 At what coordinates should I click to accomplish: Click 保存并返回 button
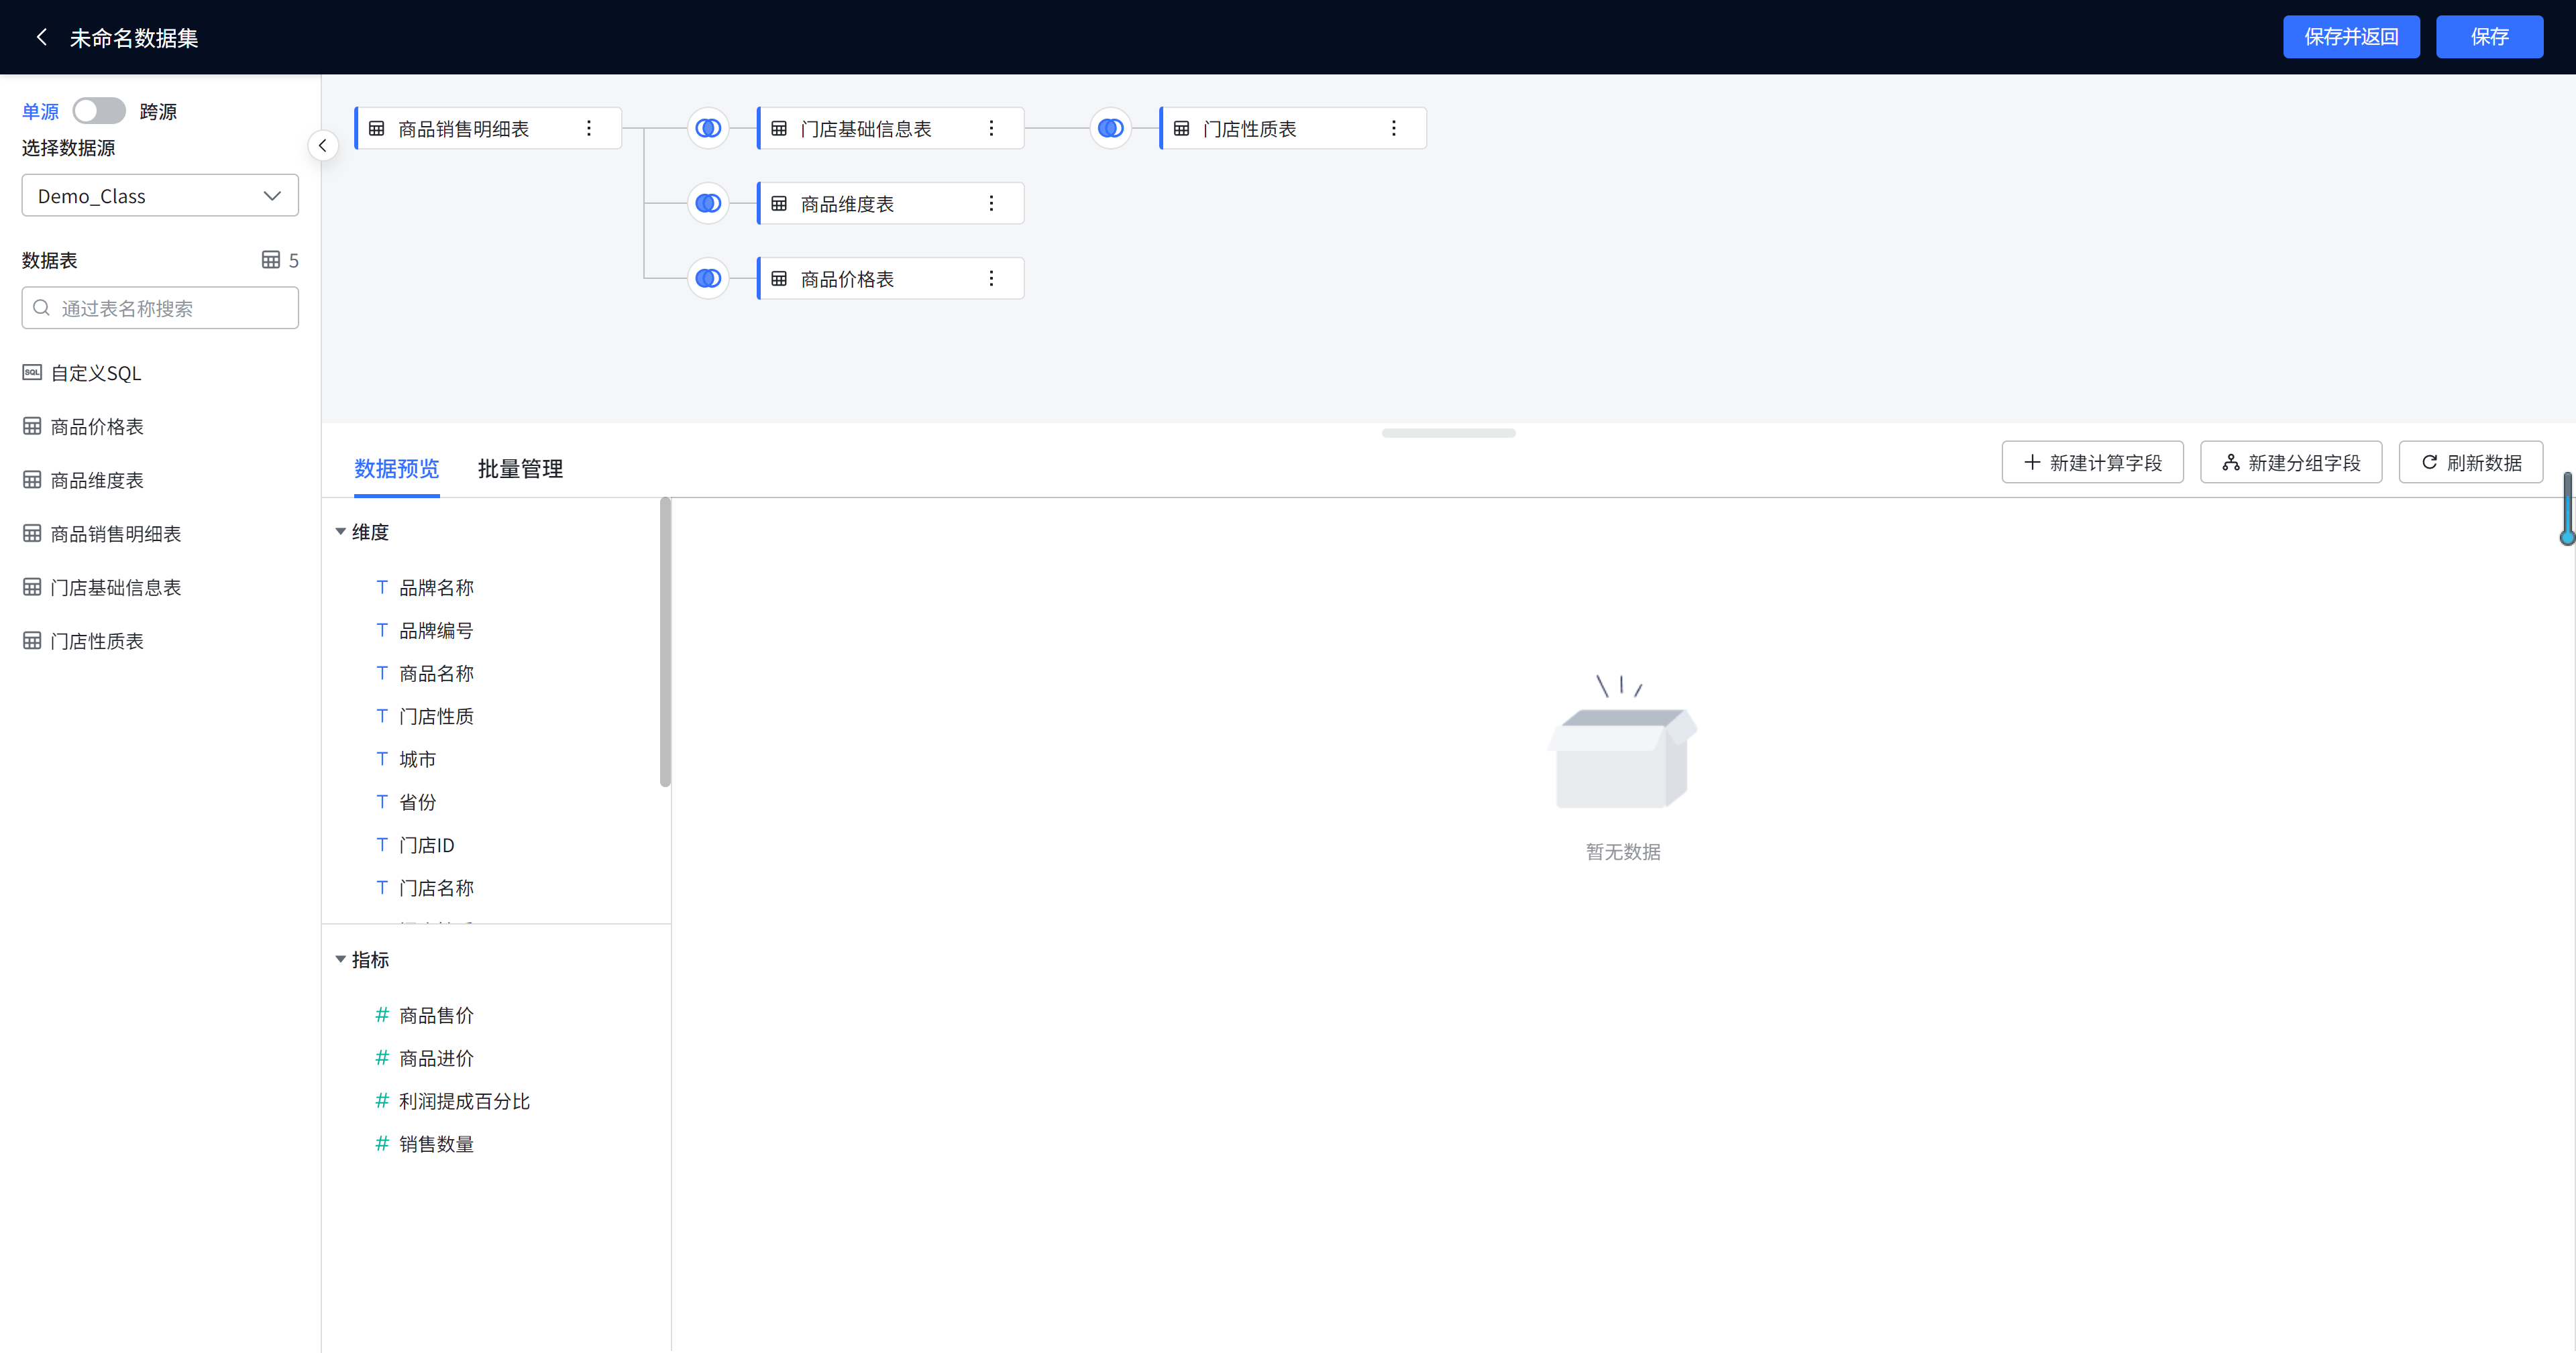point(2350,37)
